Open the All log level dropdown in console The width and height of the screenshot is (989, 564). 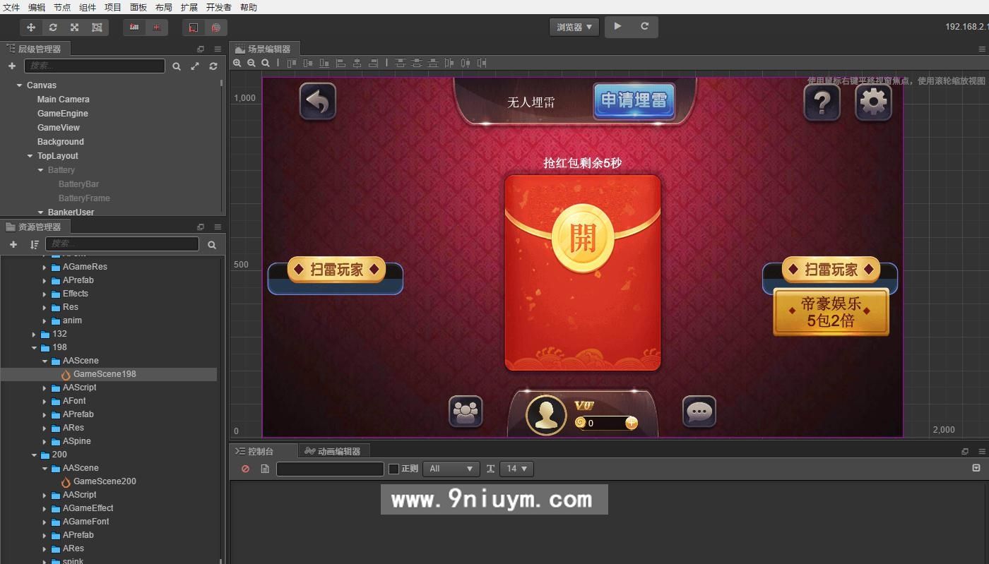tap(451, 468)
